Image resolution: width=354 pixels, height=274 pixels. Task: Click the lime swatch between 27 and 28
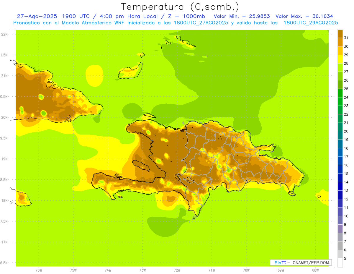pos(340,67)
